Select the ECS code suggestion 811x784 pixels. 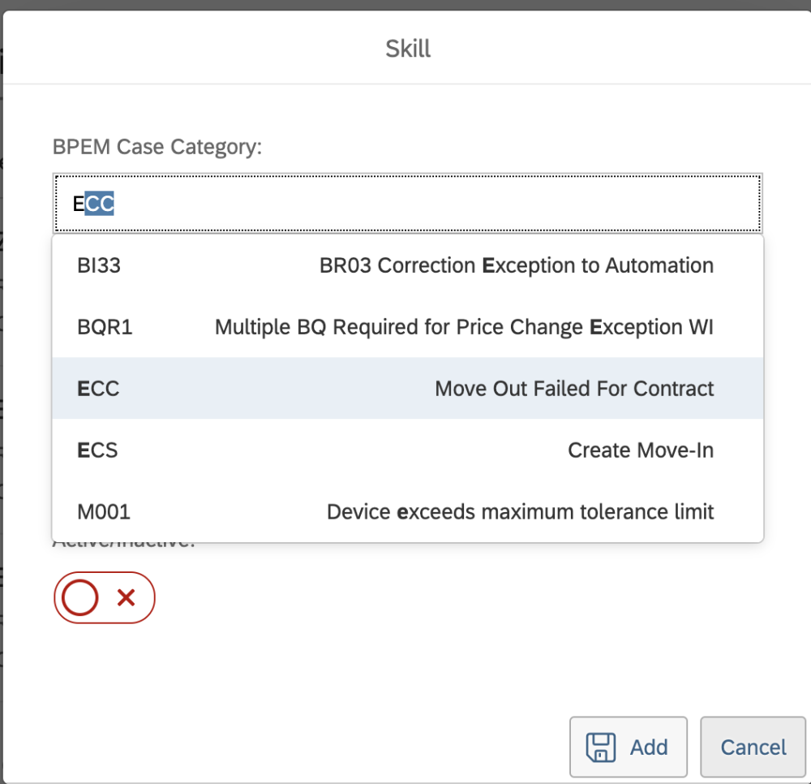(97, 450)
